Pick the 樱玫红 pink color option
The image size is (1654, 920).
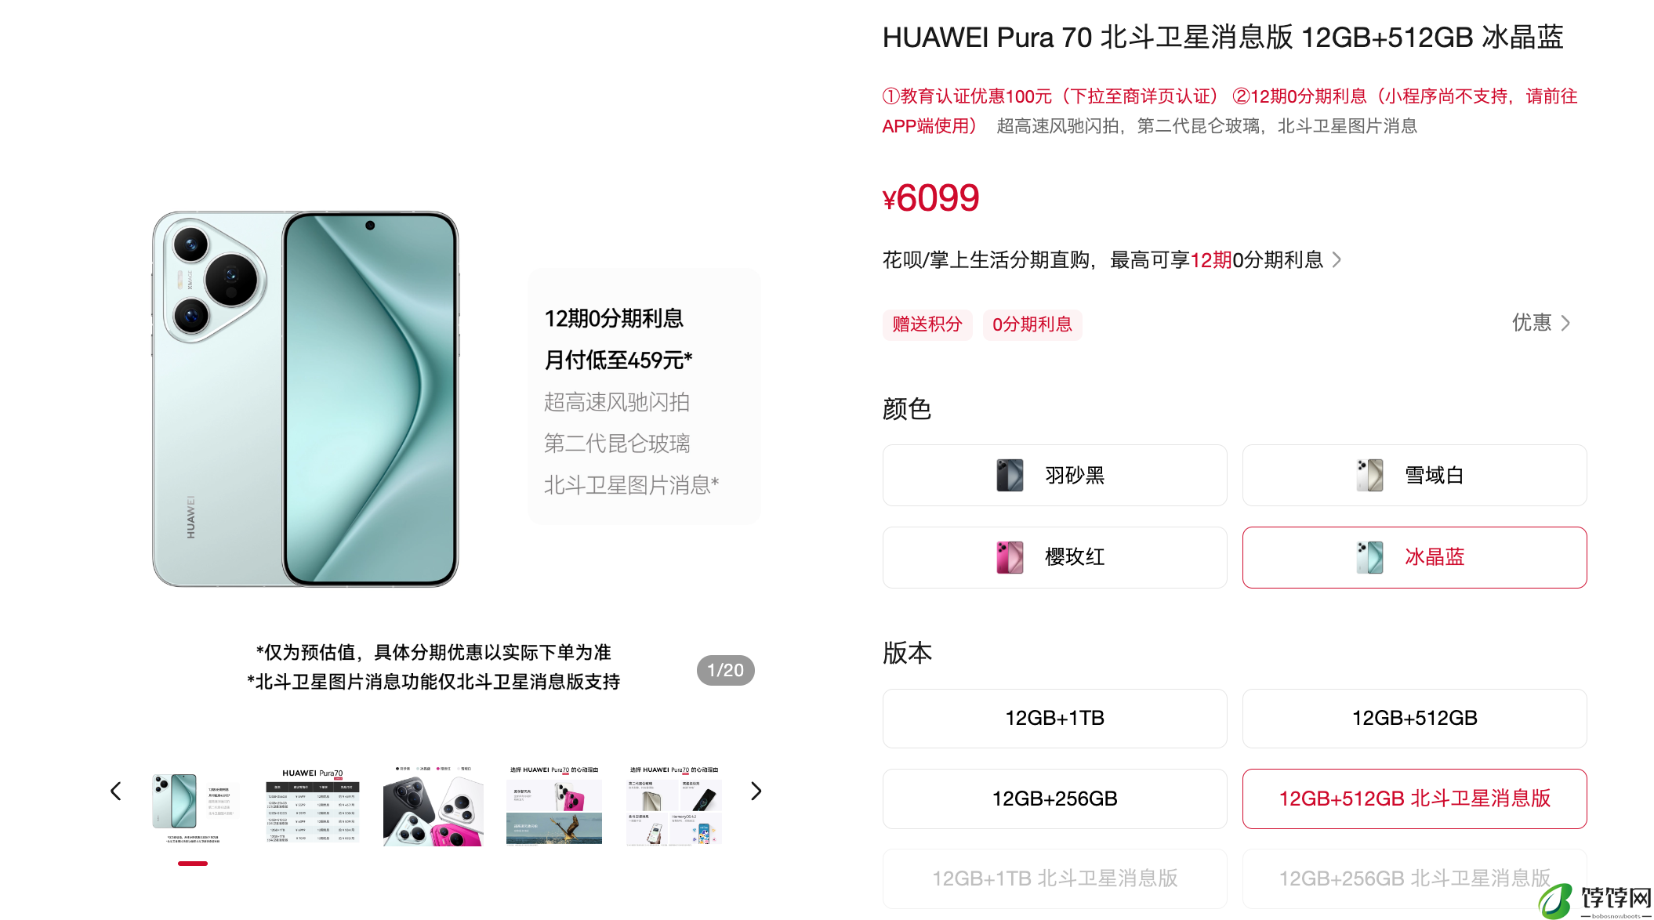(1054, 557)
